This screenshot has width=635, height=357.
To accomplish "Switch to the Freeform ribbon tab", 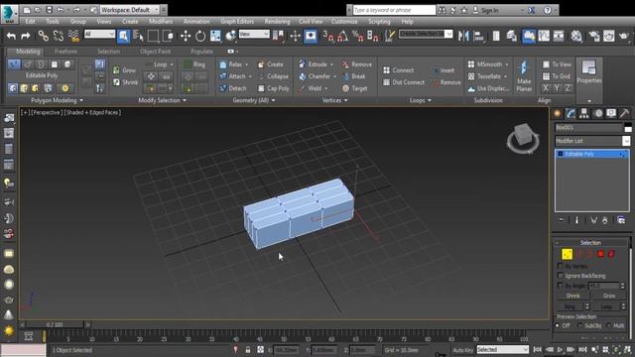I will 66,52.
